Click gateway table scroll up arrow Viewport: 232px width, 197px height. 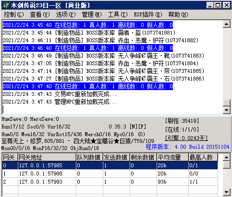click(227, 157)
